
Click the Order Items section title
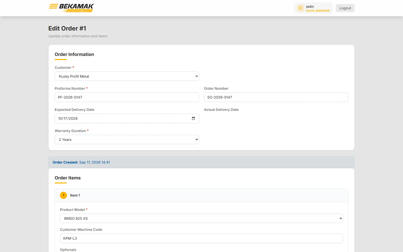[x=68, y=178]
